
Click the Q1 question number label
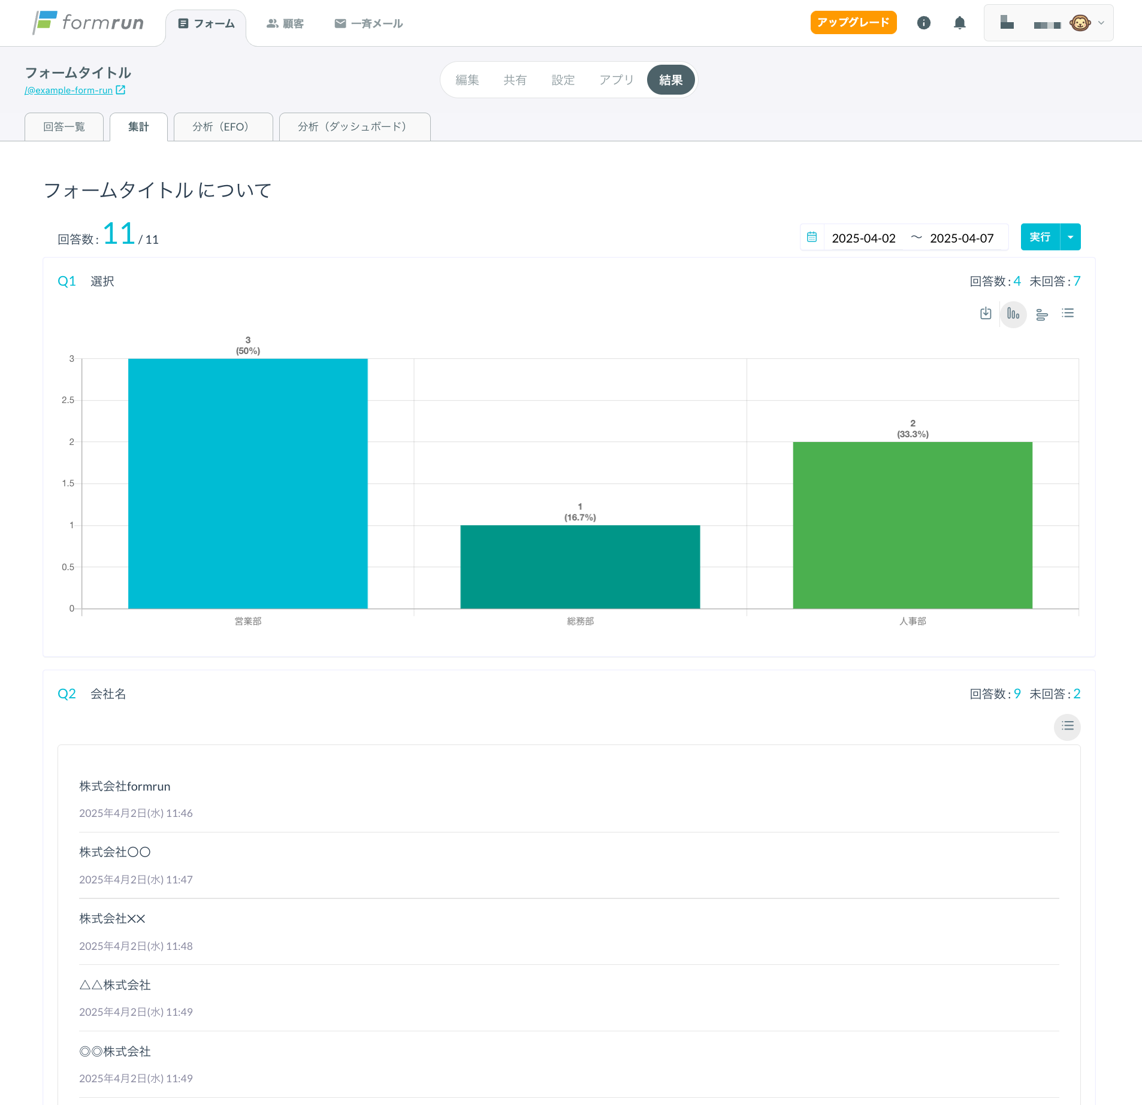(x=67, y=281)
